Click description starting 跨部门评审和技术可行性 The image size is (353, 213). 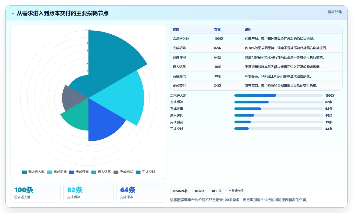click(285, 57)
